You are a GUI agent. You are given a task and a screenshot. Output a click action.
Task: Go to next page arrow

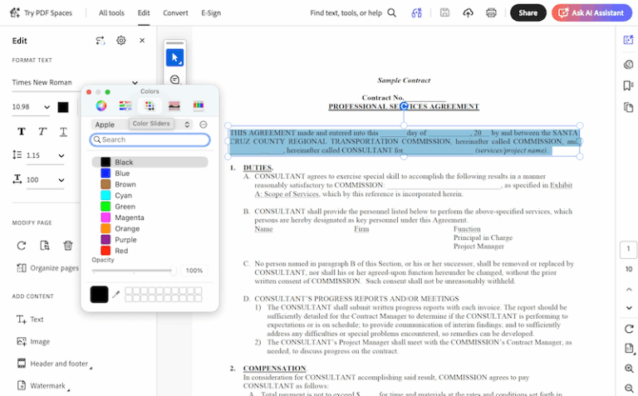(x=629, y=308)
